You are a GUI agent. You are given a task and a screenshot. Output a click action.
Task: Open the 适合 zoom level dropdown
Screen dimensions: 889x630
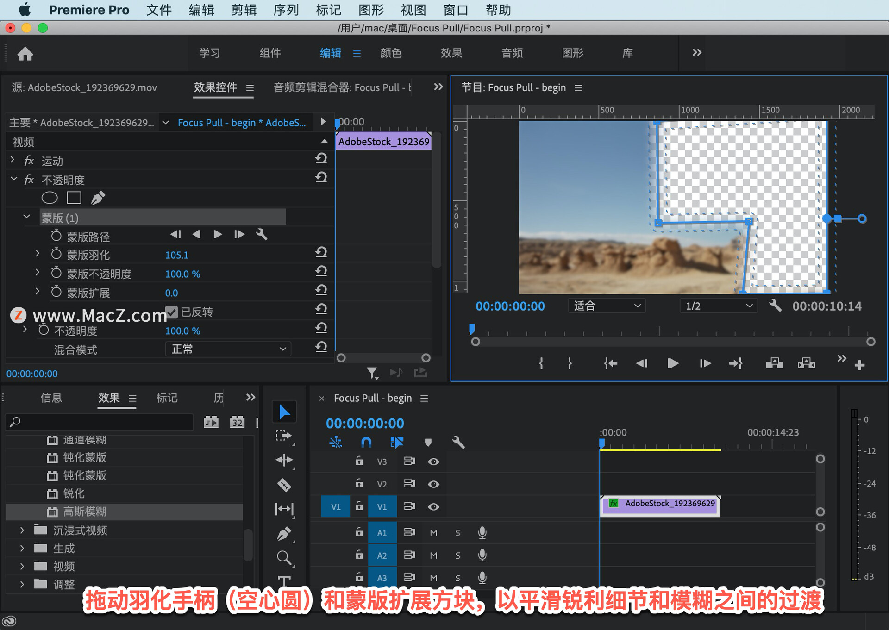click(x=607, y=306)
